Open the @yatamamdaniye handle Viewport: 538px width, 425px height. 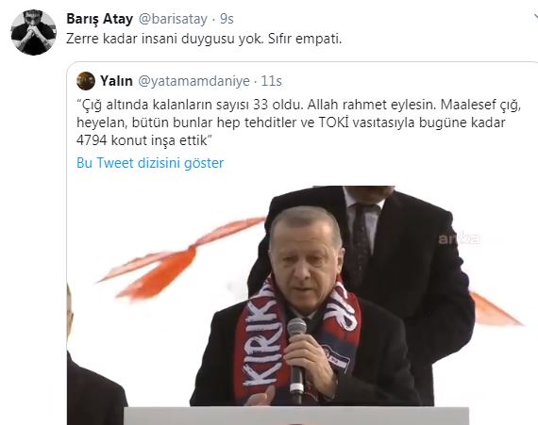[x=193, y=81]
